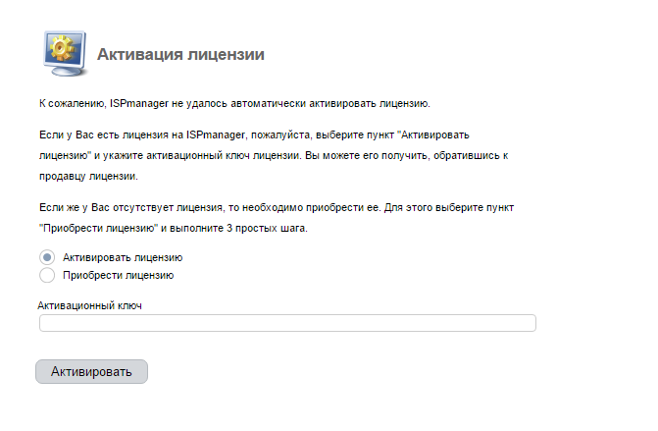
Task: Click the sentence about failed automatic activation
Action: (x=234, y=103)
